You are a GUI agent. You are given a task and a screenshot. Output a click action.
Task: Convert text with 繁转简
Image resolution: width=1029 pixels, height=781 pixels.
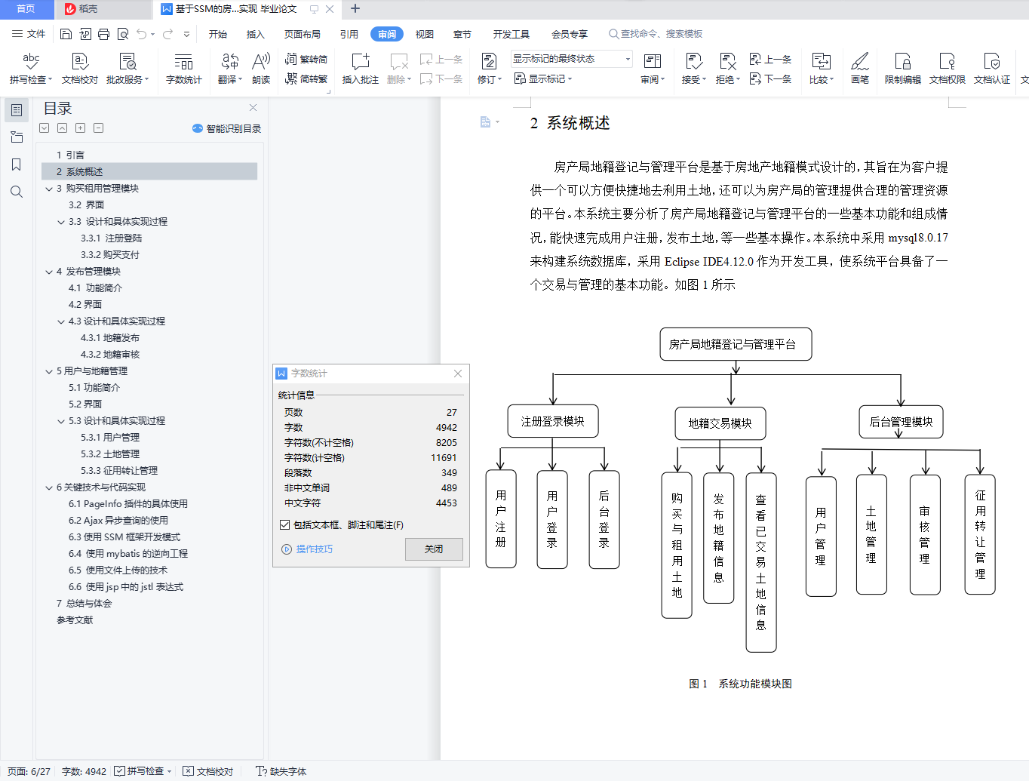(x=306, y=59)
